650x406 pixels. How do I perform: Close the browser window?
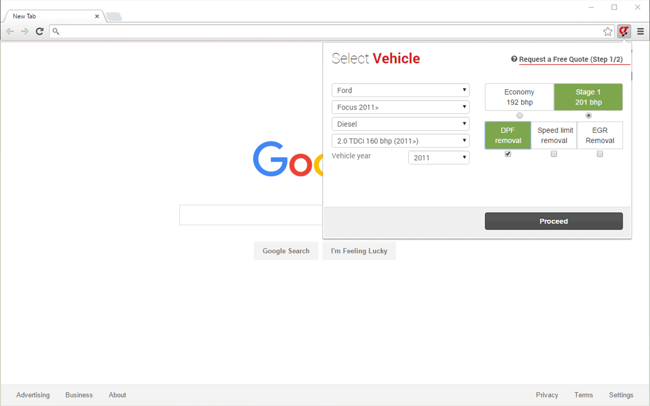coord(638,7)
